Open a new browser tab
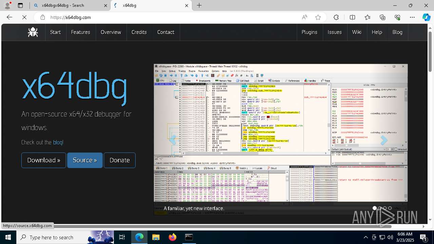This screenshot has width=434, height=244. click(199, 5)
